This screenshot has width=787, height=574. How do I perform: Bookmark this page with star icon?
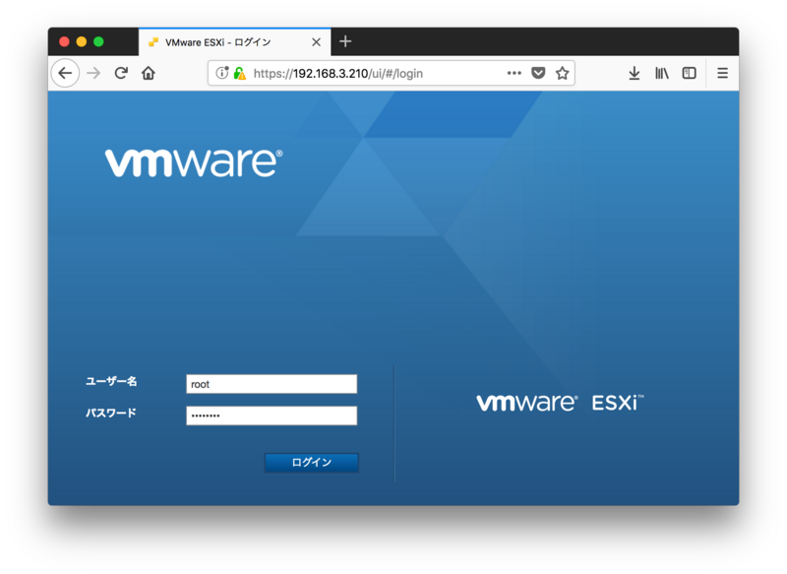coord(562,73)
